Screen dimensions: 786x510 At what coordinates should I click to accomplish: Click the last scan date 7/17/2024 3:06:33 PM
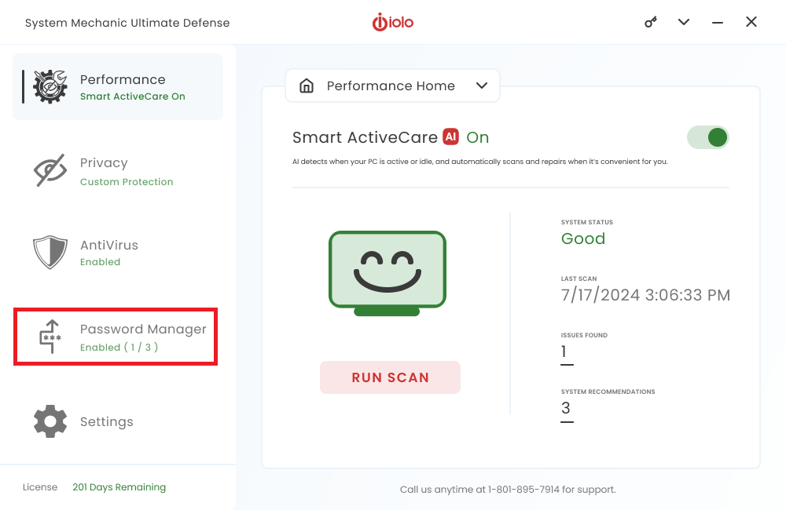645,295
